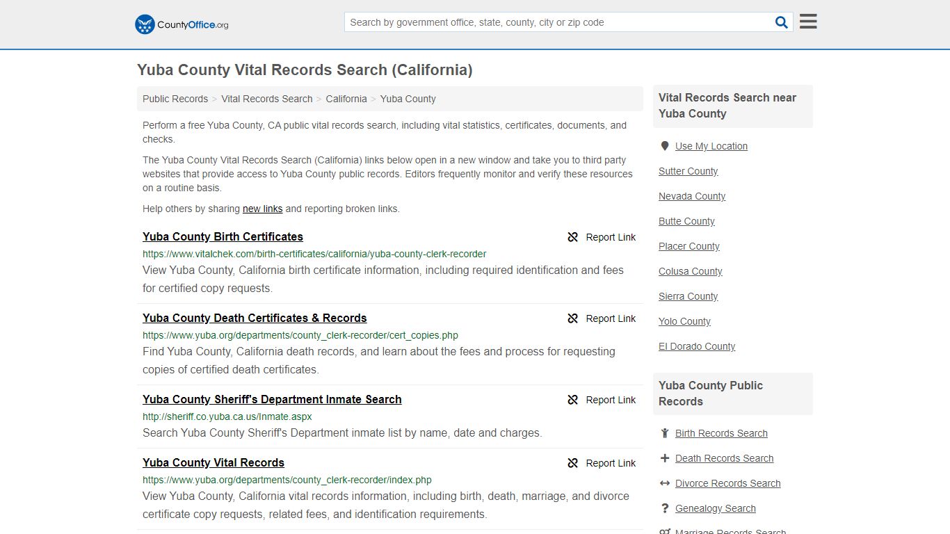950x534 pixels.
Task: Go to California breadcrumb
Action: [x=346, y=99]
